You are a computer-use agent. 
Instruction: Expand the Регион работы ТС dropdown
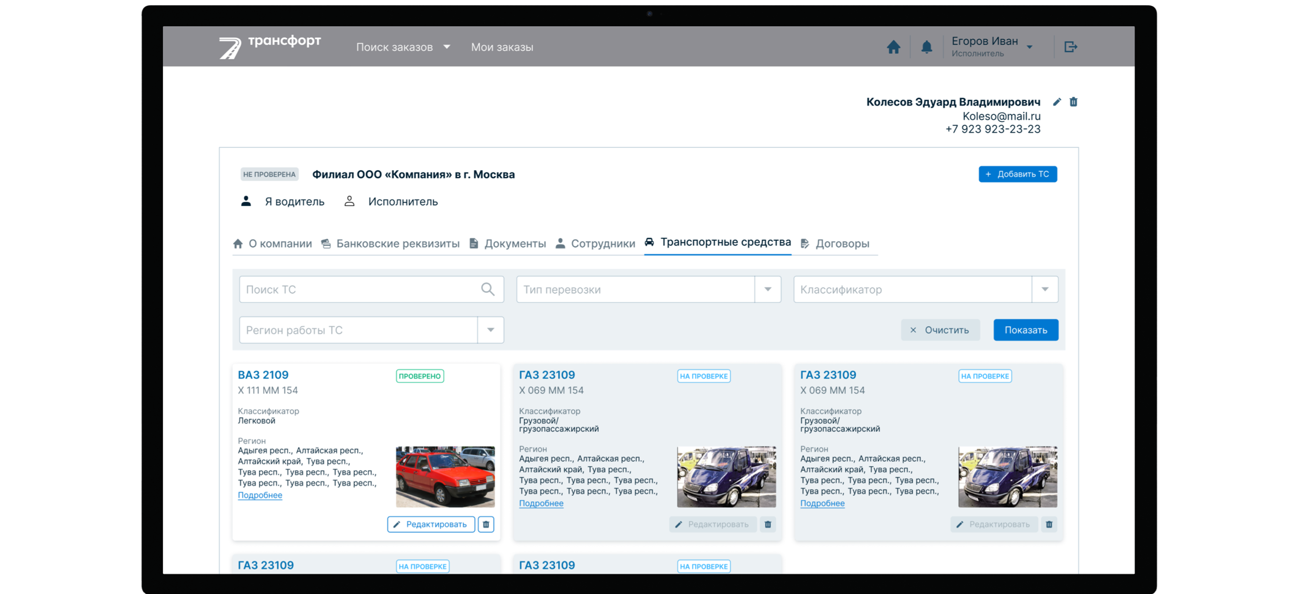tap(490, 330)
